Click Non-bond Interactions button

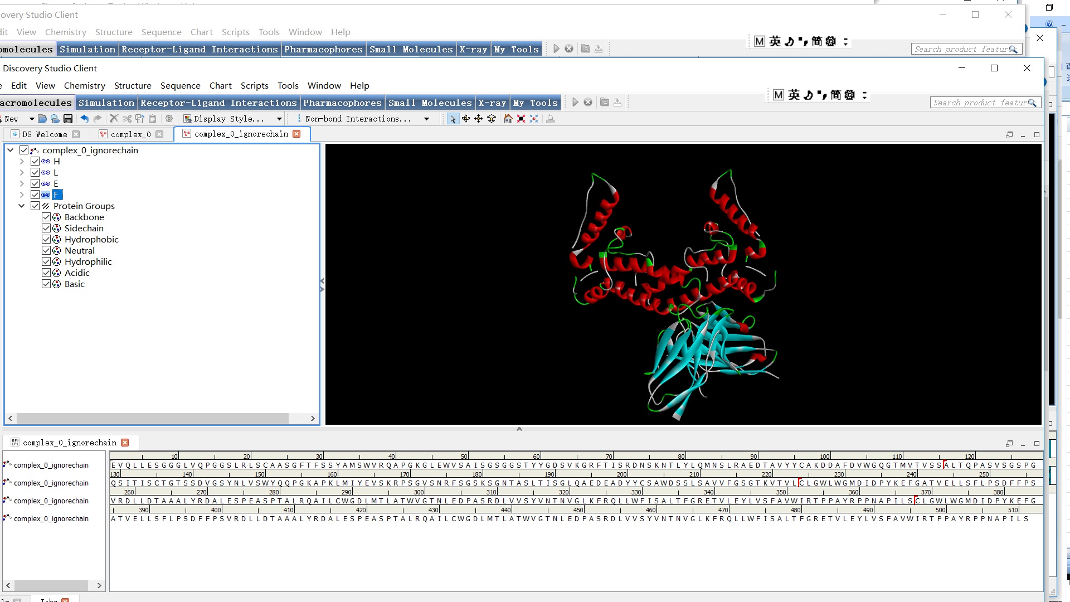[358, 119]
